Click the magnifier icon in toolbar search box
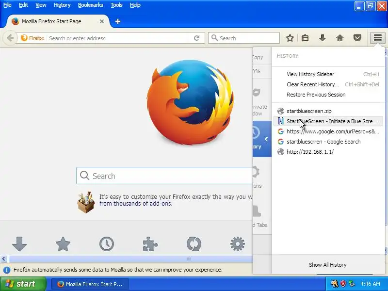This screenshot has width=388, height=291. click(214, 38)
